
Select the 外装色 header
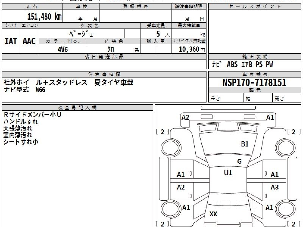90,25
